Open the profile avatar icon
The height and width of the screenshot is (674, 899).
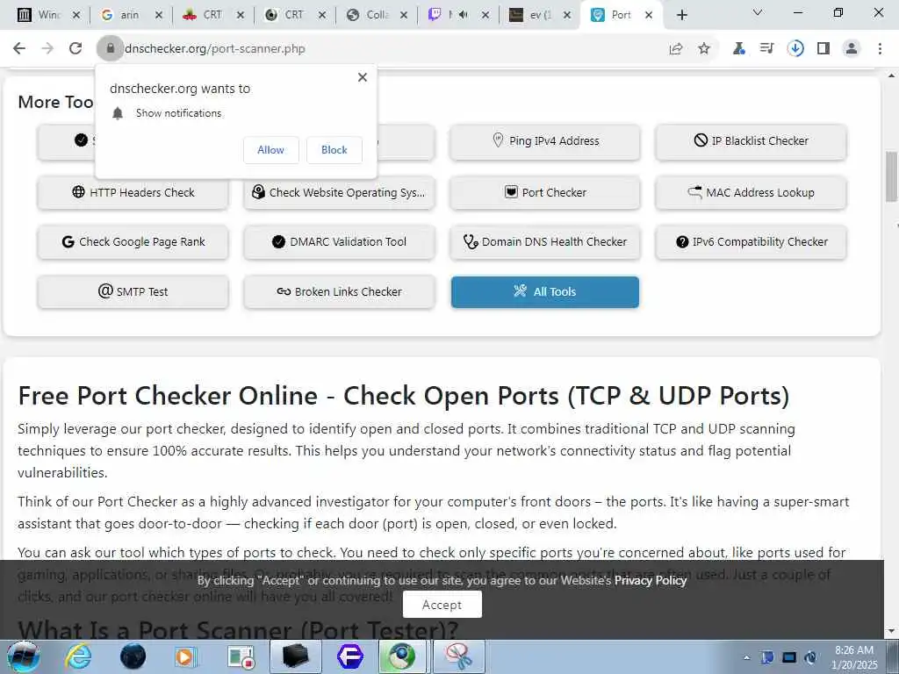pos(852,49)
